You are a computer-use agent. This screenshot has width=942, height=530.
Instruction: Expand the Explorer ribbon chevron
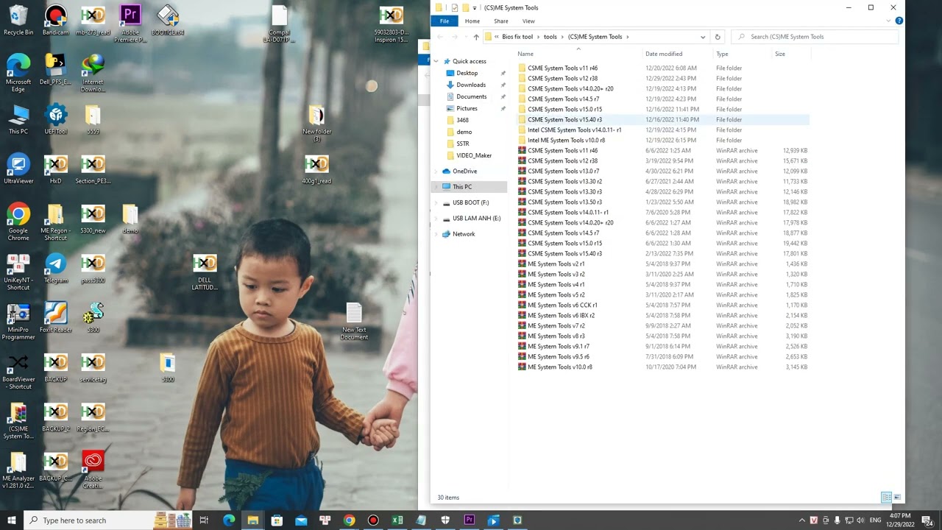(x=889, y=21)
